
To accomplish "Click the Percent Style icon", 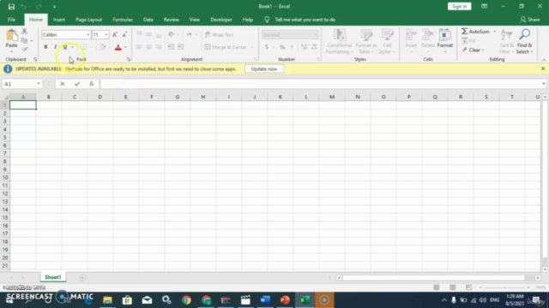I will pos(282,47).
